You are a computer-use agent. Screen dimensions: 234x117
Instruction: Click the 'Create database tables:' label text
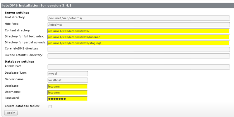[x=22, y=106]
